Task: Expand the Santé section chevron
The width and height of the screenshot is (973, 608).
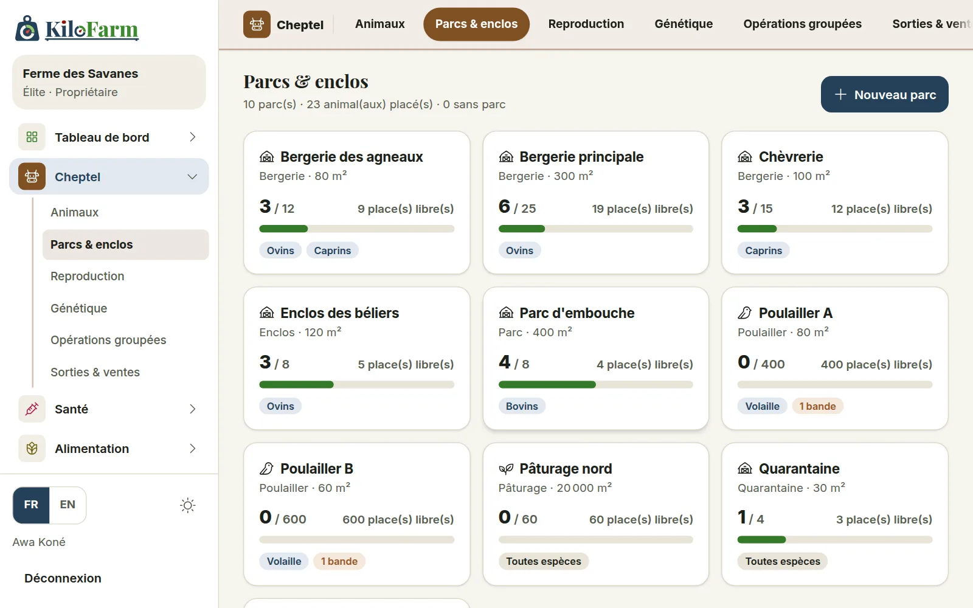Action: pos(192,409)
